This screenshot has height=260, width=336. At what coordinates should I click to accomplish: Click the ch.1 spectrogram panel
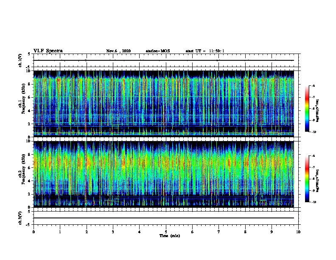164,104
